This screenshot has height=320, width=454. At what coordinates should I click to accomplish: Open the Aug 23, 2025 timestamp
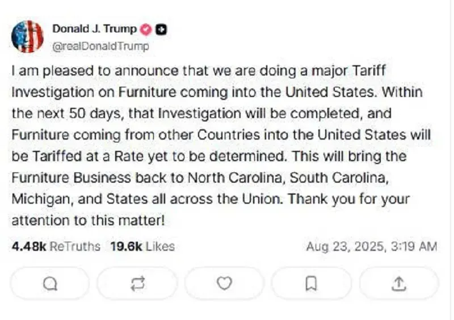[x=372, y=247]
